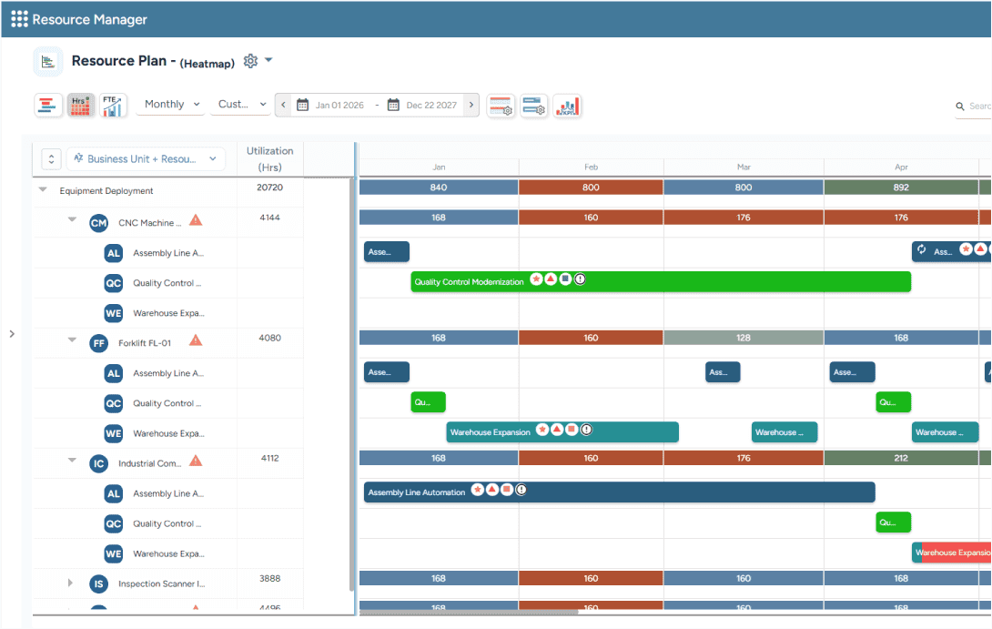The width and height of the screenshot is (992, 629).
Task: Click the Assembly Line Automation long bar
Action: [x=620, y=492]
